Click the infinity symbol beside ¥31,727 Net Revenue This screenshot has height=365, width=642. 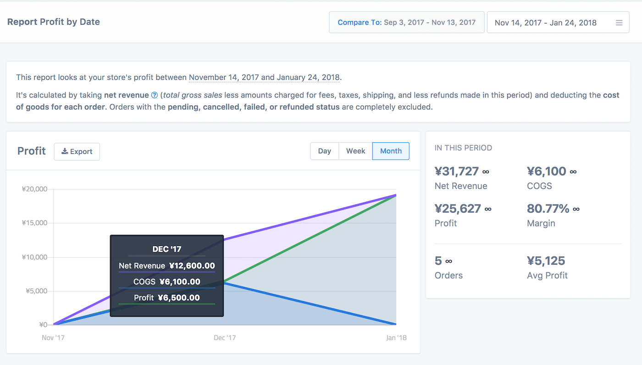[x=486, y=172]
